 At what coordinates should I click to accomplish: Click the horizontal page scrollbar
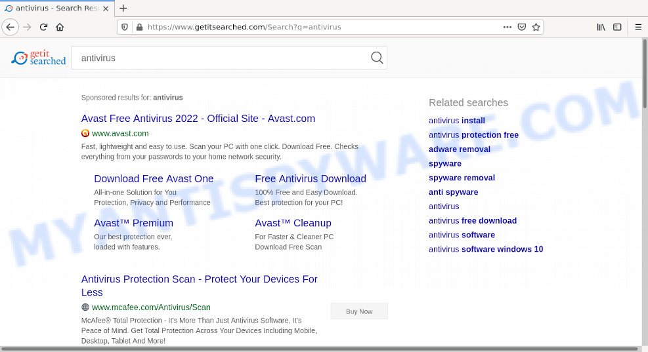[x=320, y=349]
